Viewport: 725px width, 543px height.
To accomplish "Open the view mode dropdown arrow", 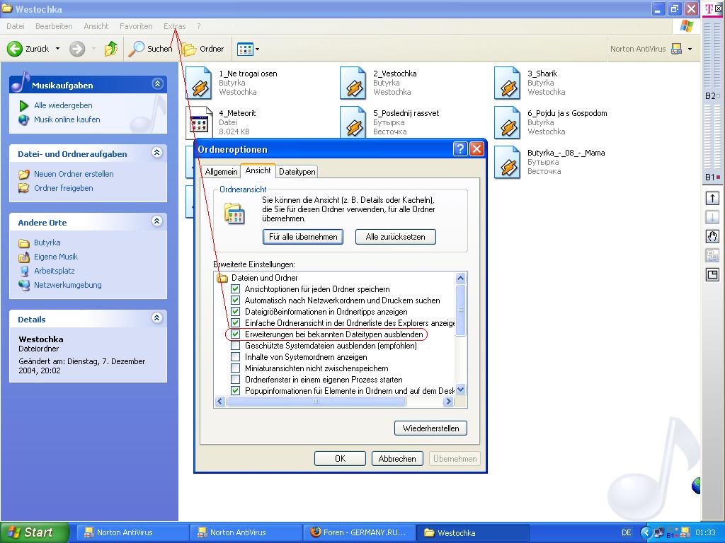I will (257, 49).
